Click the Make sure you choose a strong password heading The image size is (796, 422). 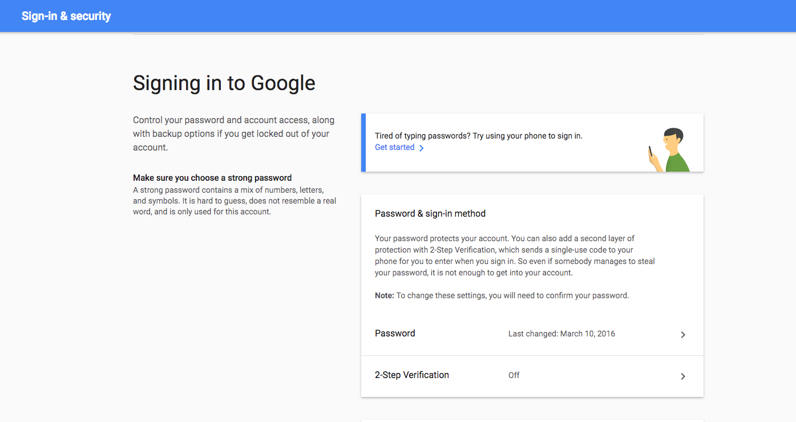[x=212, y=178]
